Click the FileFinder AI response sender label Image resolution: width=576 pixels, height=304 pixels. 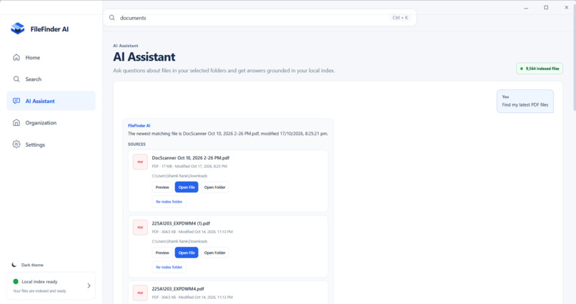tap(139, 125)
